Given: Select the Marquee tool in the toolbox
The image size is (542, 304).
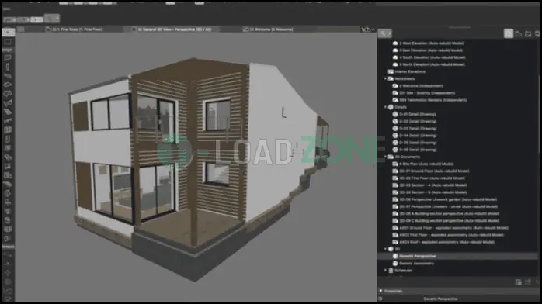Looking at the screenshot, I should (8, 42).
